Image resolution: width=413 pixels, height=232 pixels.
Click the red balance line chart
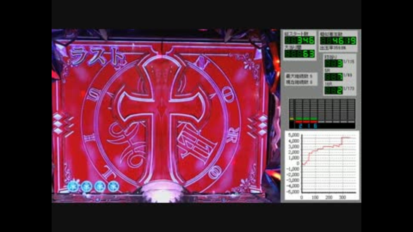321,166
